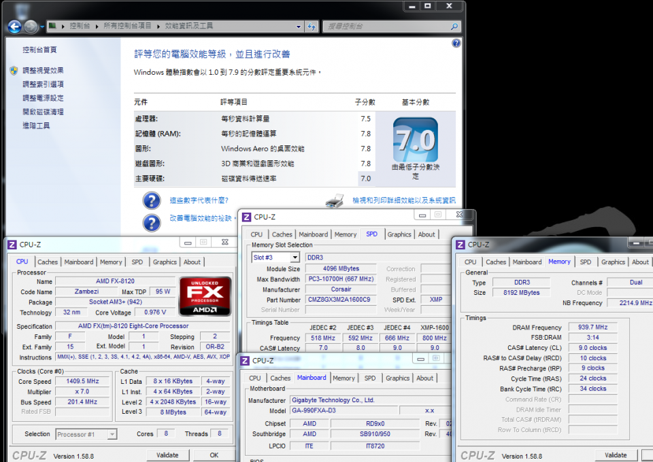Click the AMD chipset field on the Mainboard tab
The width and height of the screenshot is (653, 462).
point(309,423)
